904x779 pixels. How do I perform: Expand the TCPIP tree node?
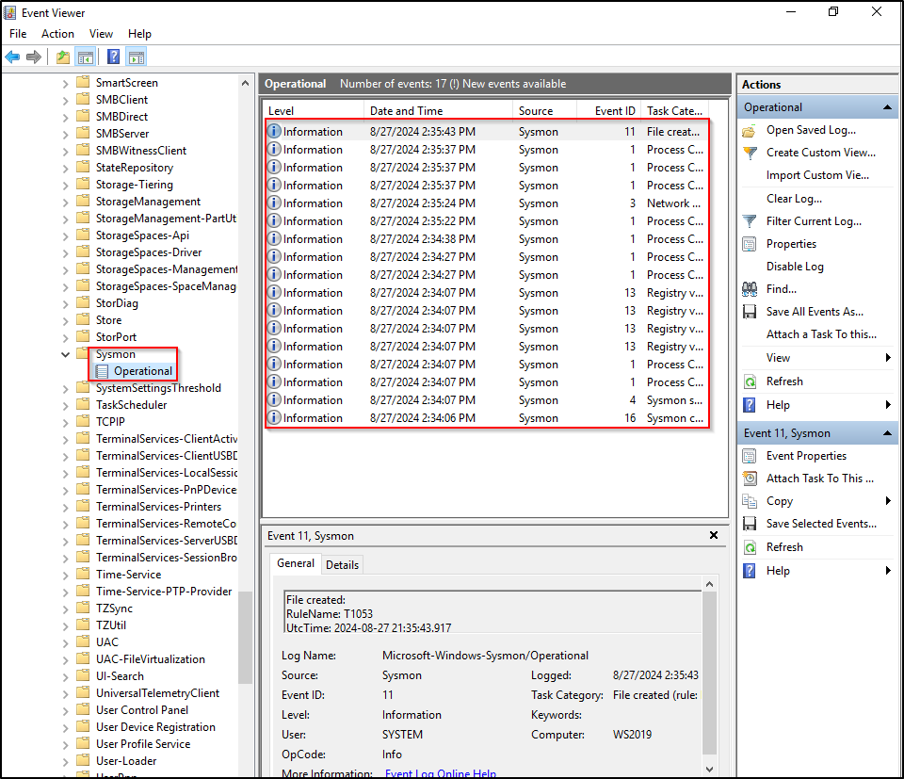pyautogui.click(x=65, y=422)
